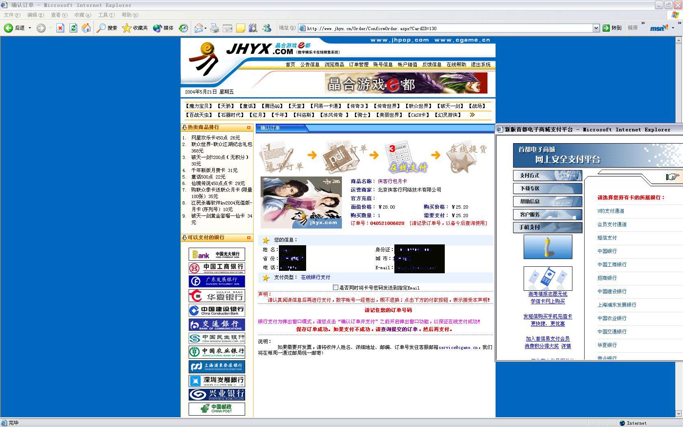Open the Back button history dropdown arrow
The width and height of the screenshot is (683, 427).
[30, 28]
